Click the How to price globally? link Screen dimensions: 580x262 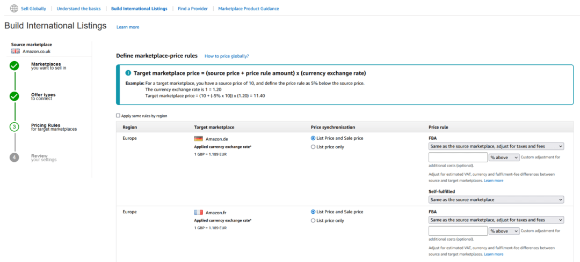point(227,56)
